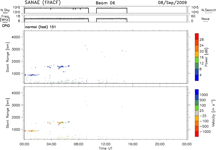The height and width of the screenshot is (150, 216).
Task: Click the 'N.Sky' legend label
Action: 5,10
